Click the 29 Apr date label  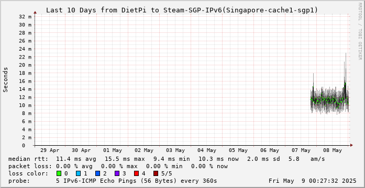click(x=50, y=150)
